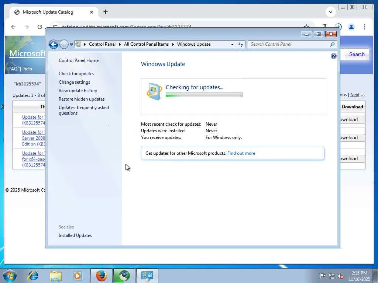The image size is (378, 283).
Task: Open Chrome three-dot menu
Action: [364, 27]
